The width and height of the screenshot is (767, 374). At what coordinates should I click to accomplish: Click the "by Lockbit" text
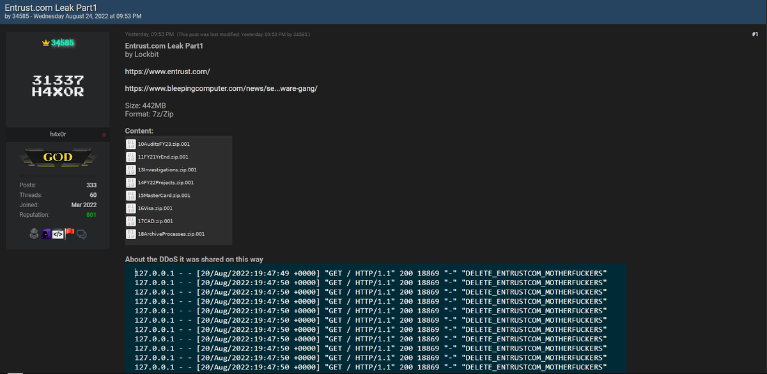142,54
